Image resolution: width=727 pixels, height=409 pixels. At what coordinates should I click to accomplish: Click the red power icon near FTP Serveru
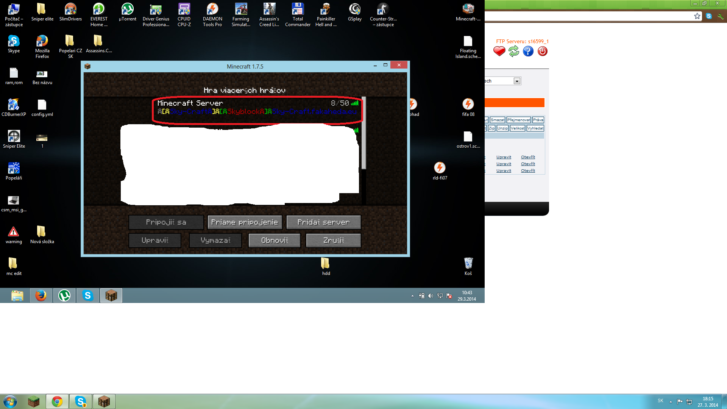coord(542,51)
